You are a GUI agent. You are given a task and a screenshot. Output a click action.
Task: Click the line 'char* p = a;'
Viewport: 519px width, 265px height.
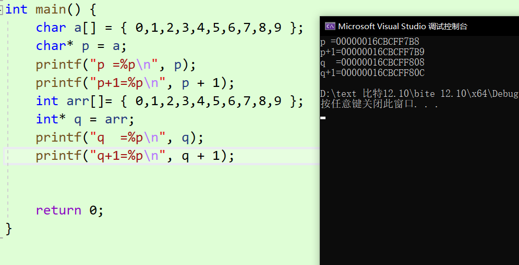pyautogui.click(x=81, y=46)
